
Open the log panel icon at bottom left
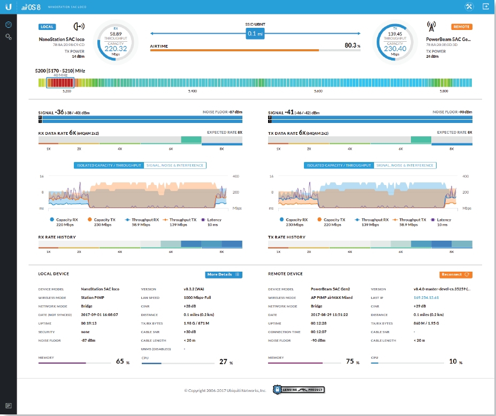pos(9,405)
